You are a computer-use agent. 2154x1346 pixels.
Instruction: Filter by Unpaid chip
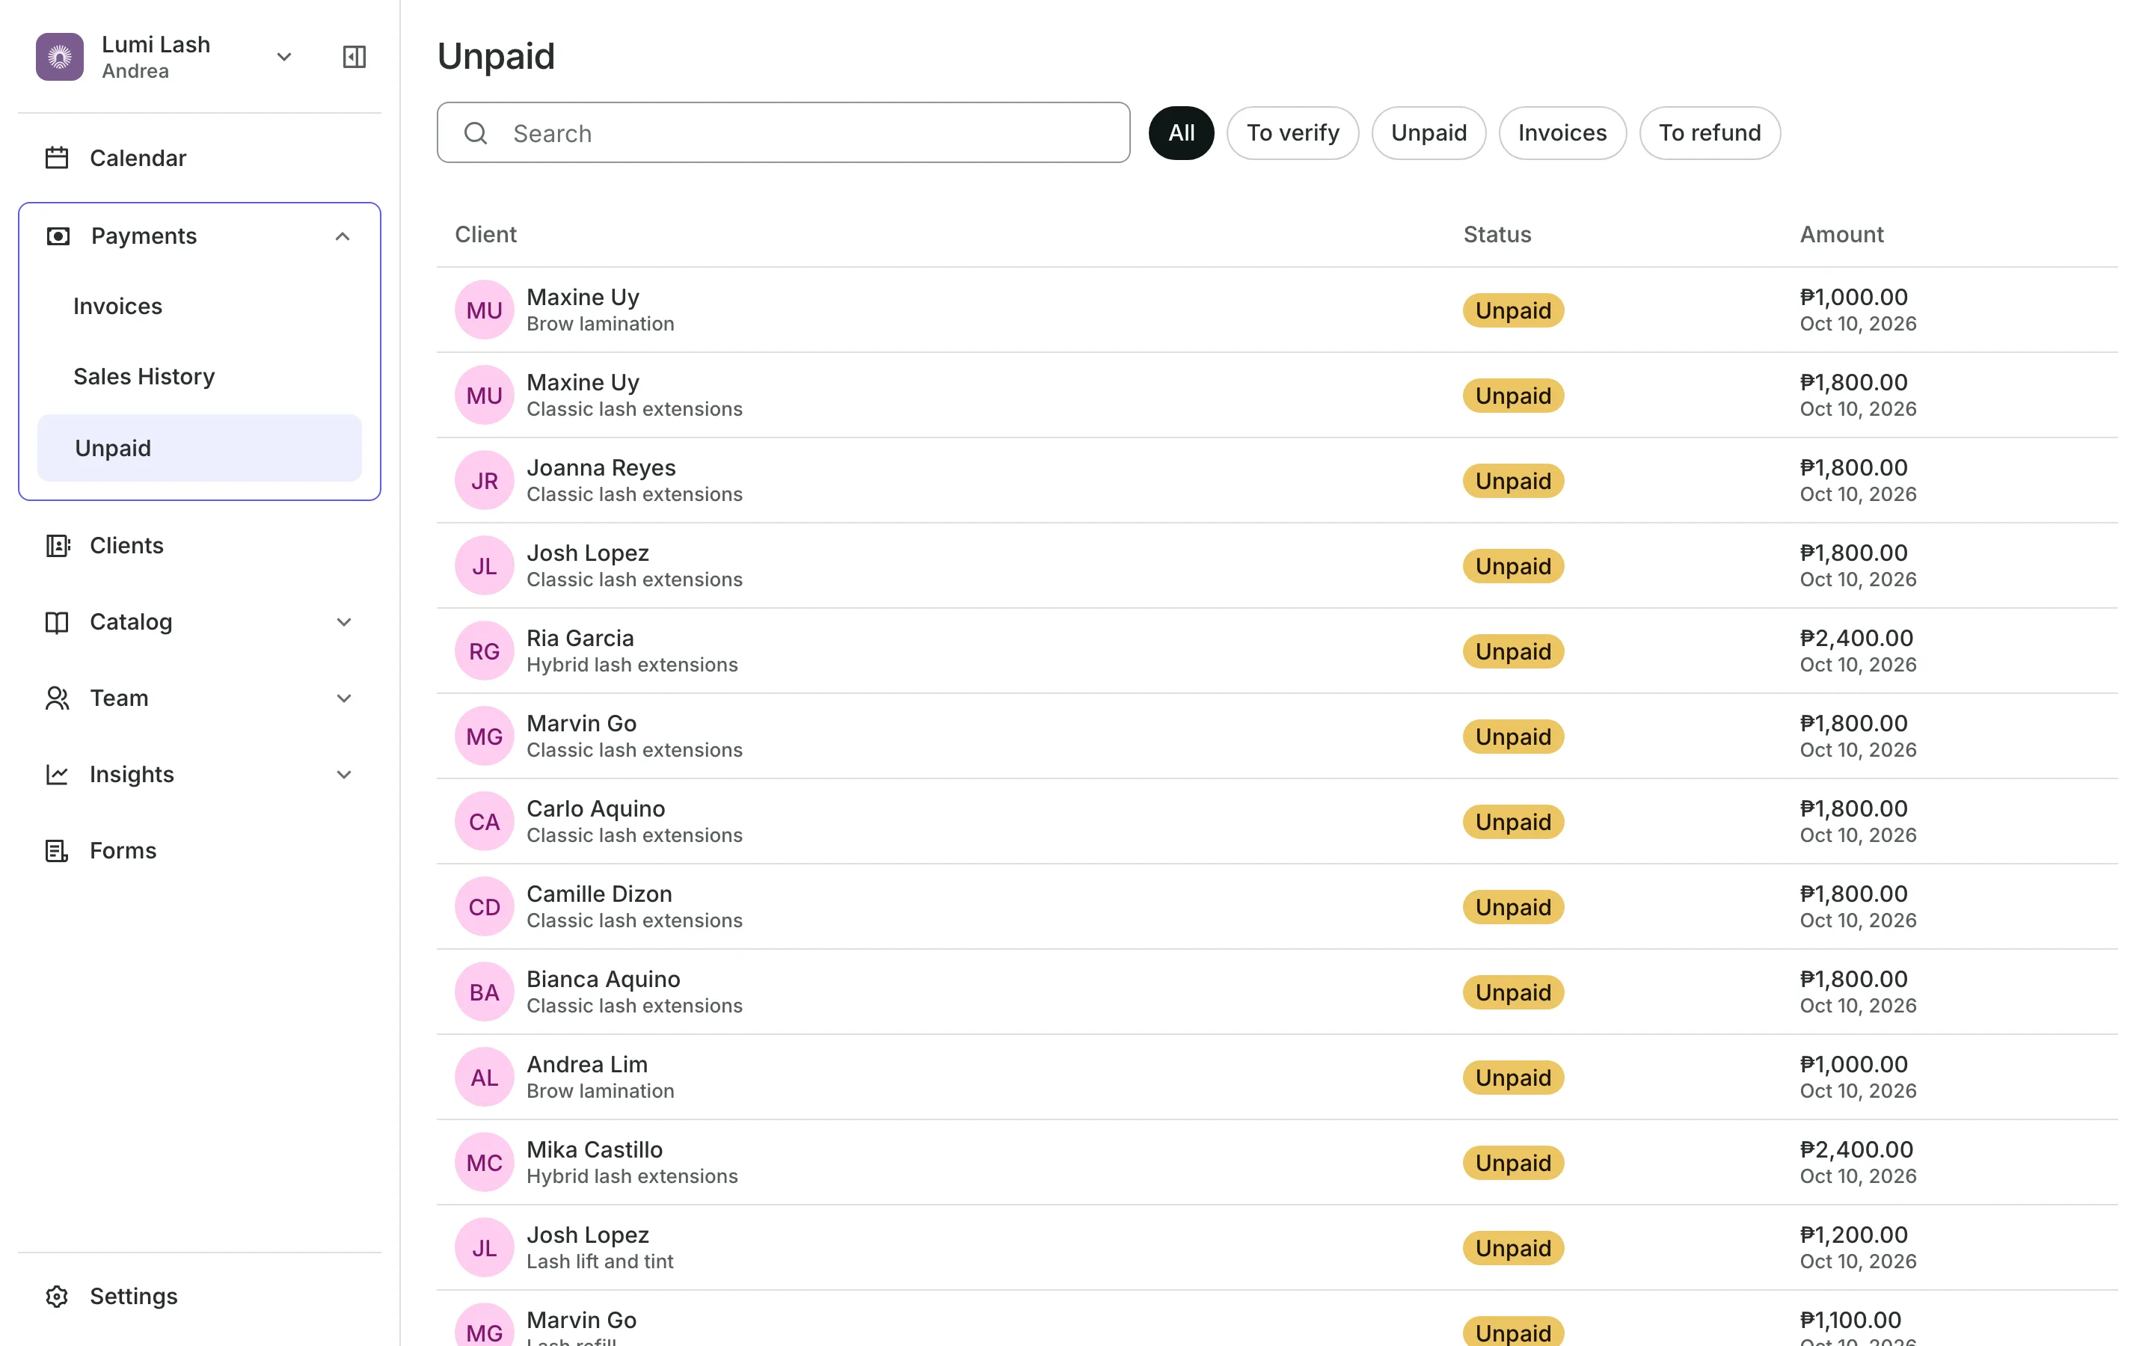click(x=1429, y=132)
